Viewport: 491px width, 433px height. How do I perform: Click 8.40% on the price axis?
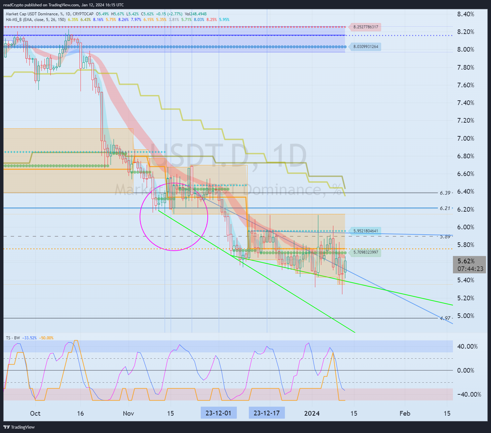pos(466,14)
